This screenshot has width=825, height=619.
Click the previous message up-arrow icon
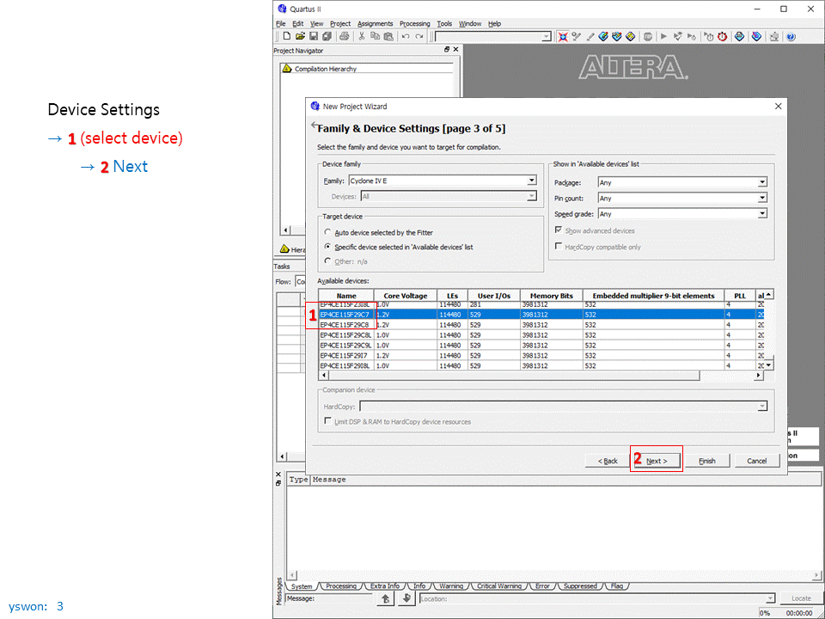tap(386, 598)
